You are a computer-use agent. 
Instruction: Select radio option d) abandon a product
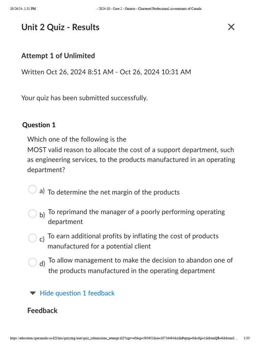(x=32, y=262)
